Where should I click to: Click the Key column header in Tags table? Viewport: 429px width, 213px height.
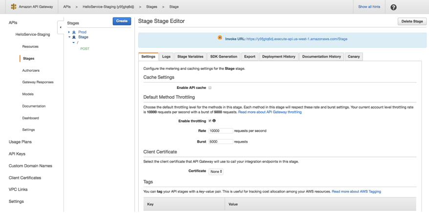[x=184, y=204]
